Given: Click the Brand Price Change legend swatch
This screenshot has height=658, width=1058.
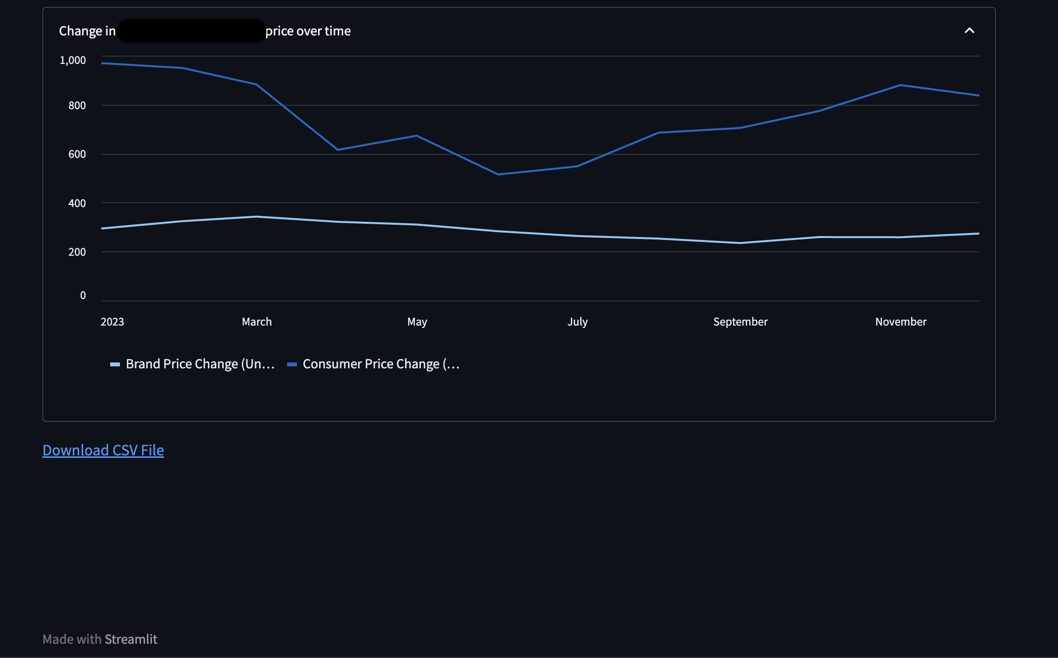Looking at the screenshot, I should 116,364.
